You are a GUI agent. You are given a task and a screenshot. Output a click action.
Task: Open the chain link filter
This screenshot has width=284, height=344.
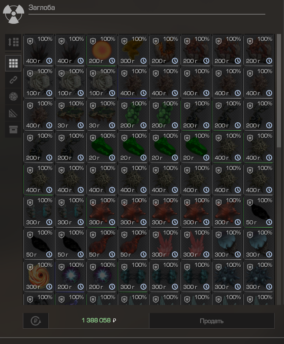[x=13, y=80]
